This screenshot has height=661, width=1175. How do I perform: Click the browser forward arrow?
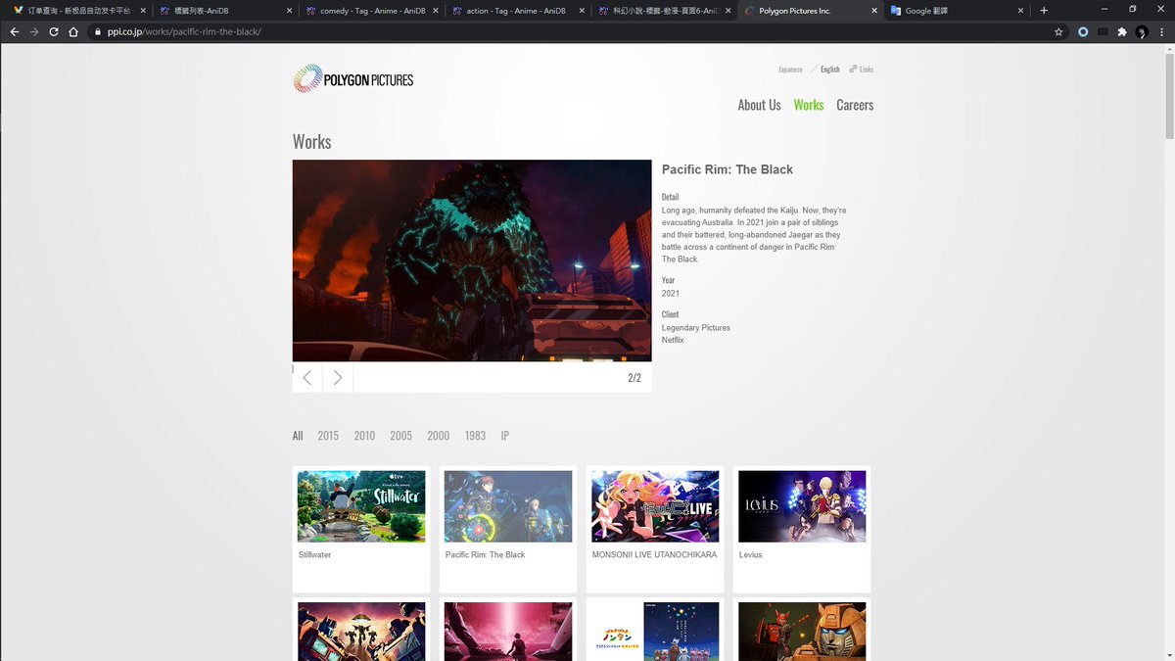click(x=34, y=31)
